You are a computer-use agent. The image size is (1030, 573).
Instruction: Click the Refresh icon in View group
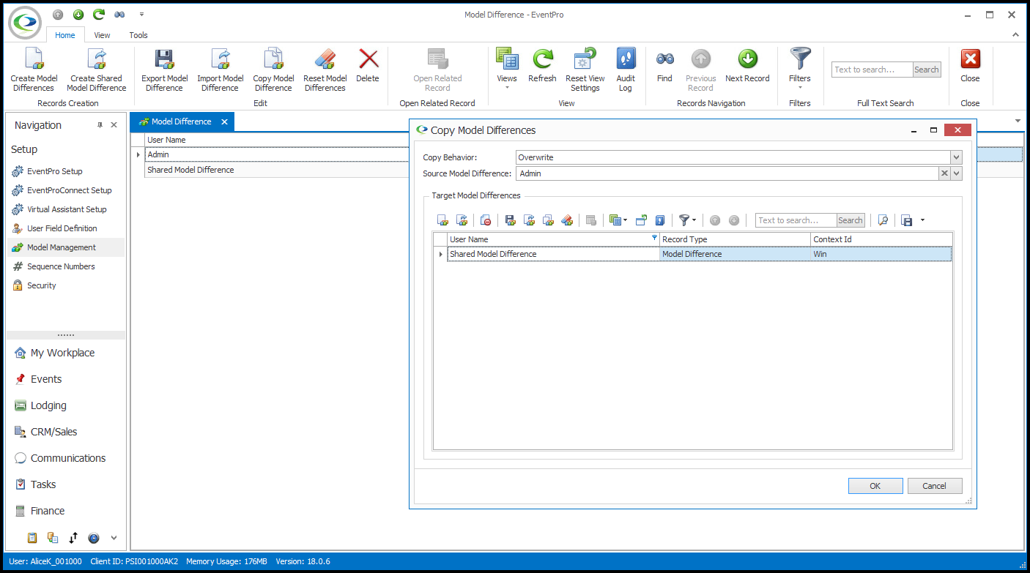(542, 60)
